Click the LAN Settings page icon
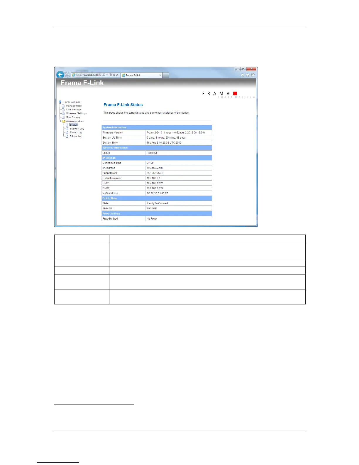This screenshot has width=359, height=465. point(63,109)
